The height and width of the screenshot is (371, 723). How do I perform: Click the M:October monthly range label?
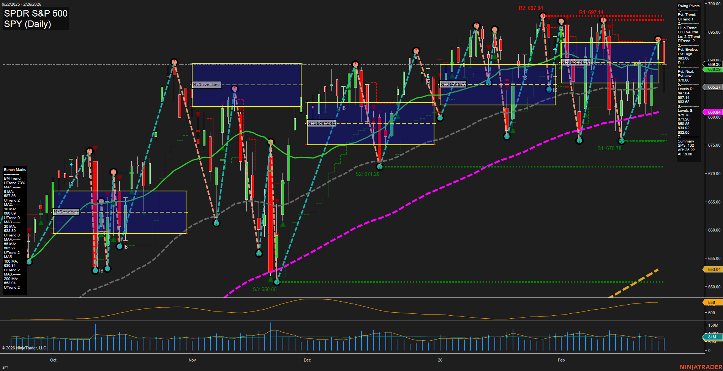66,212
